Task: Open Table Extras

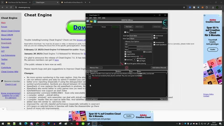Action: coord(164,99)
